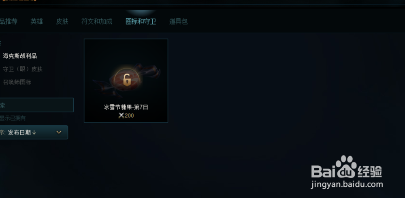Go to the 道具包 tab
Image resolution: width=405 pixels, height=198 pixels.
[x=179, y=21]
